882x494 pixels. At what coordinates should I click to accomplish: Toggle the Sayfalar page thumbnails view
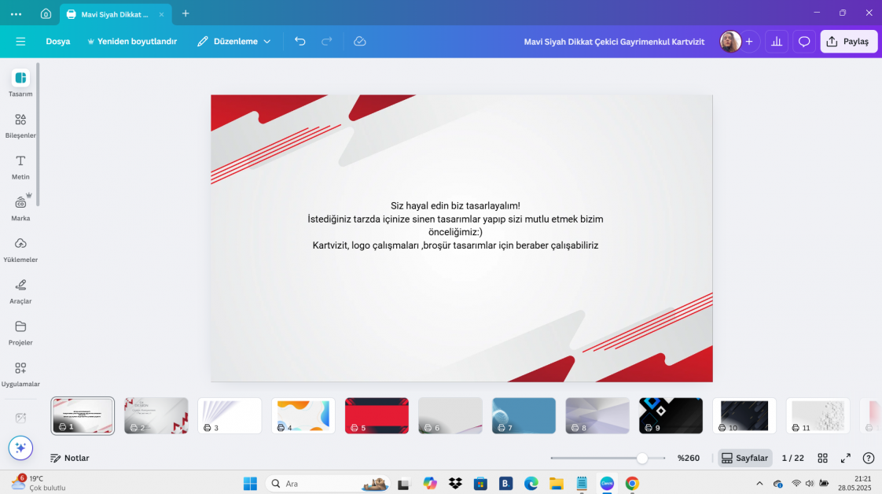coord(744,458)
